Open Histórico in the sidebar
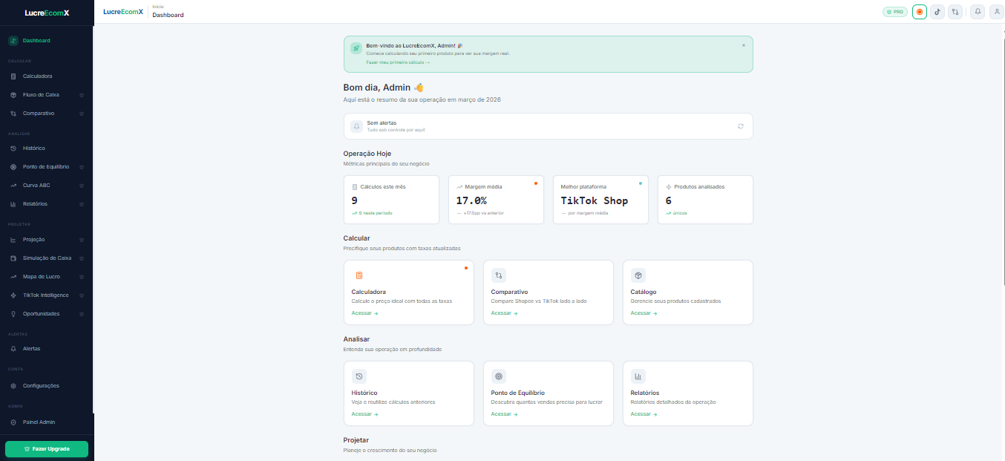Image resolution: width=1005 pixels, height=461 pixels. (x=47, y=148)
